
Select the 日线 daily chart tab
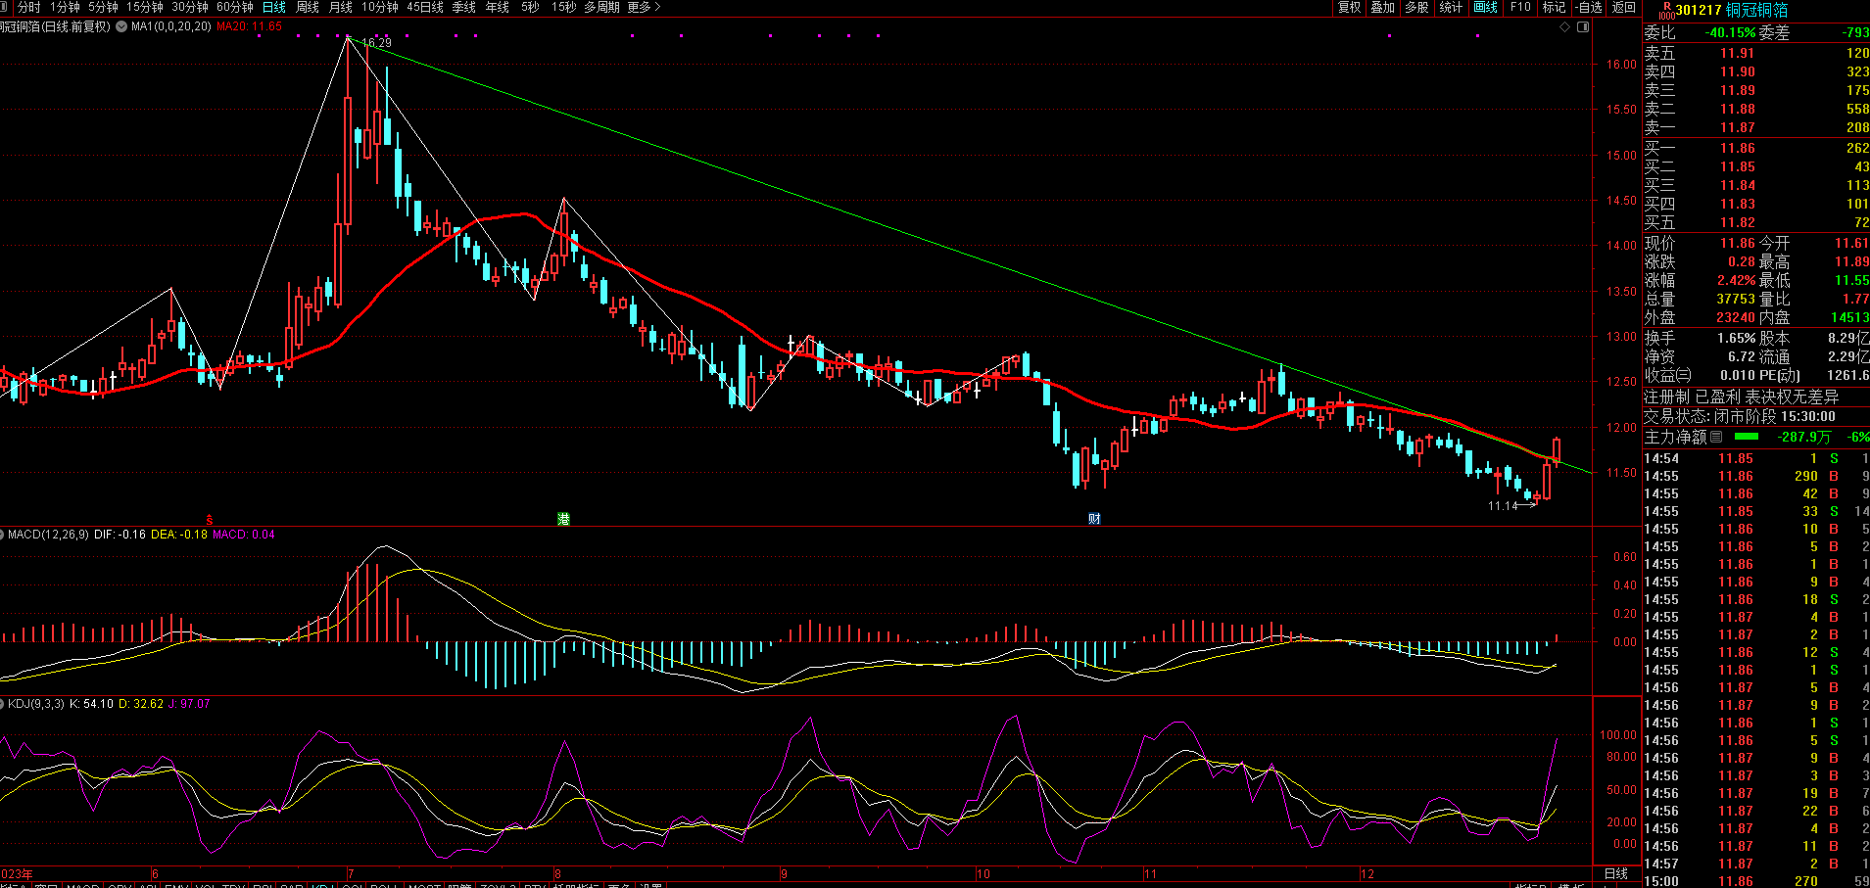274,7
